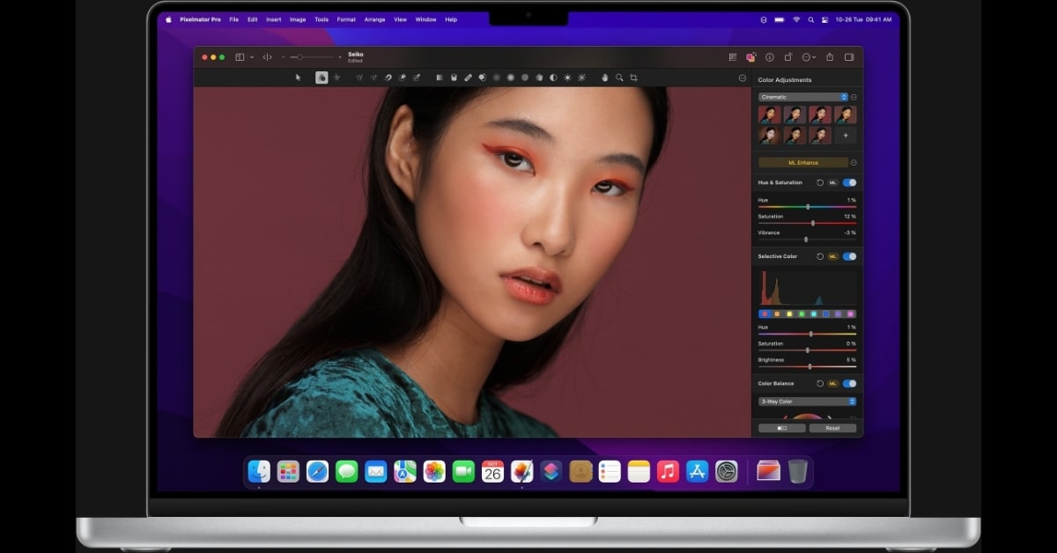Image resolution: width=1057 pixels, height=553 pixels.
Task: Reset Hue & Saturation with its circular arrow
Action: coord(820,182)
